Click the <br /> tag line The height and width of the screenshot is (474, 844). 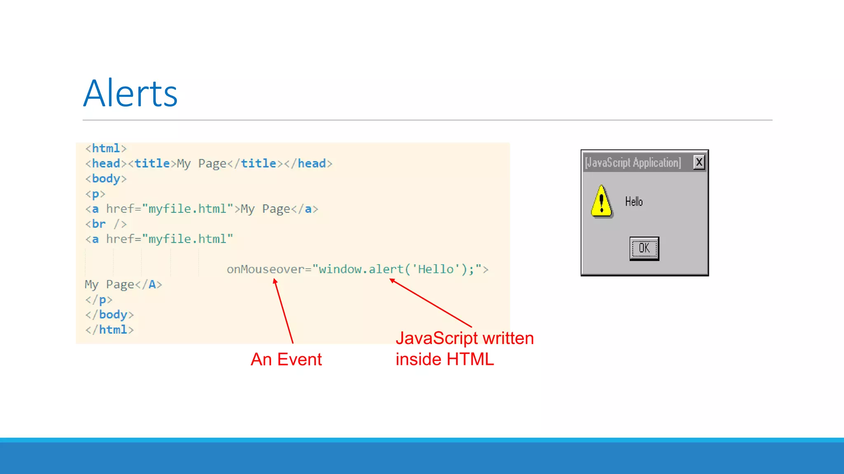point(106,224)
